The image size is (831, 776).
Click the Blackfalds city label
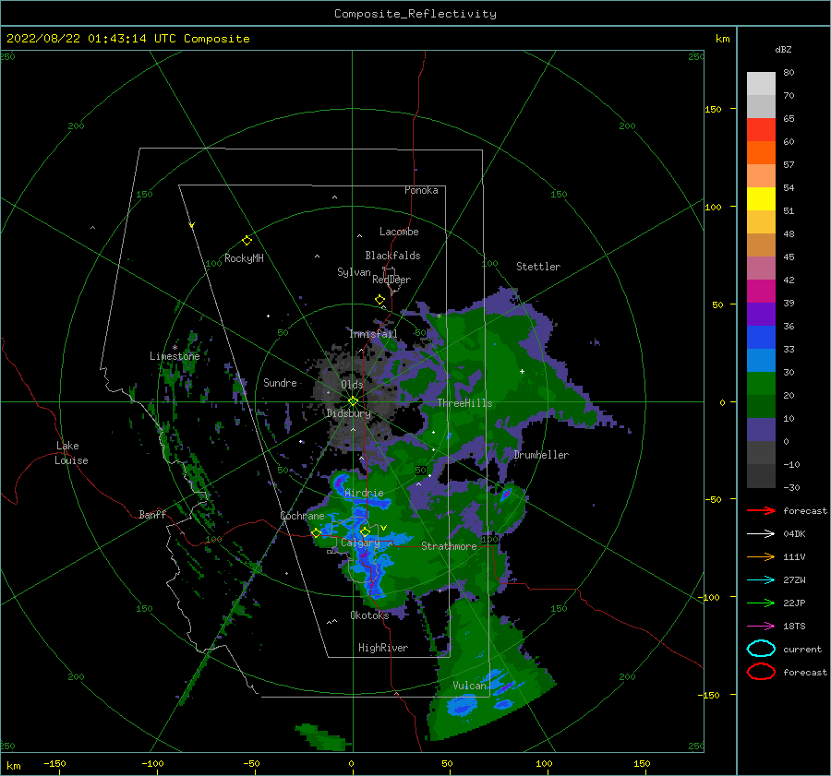tap(392, 256)
